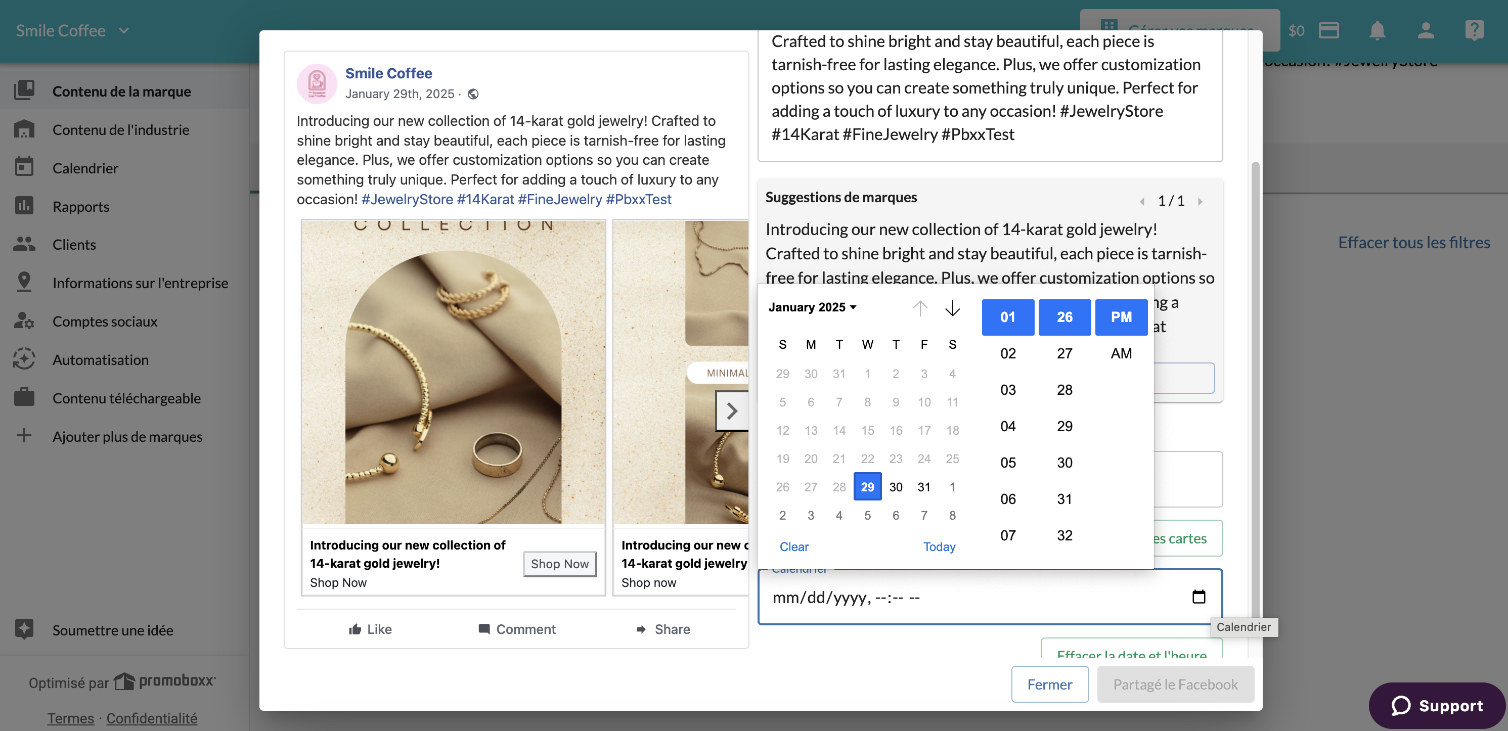Open the user account profile icon
1508x731 pixels.
(1426, 30)
